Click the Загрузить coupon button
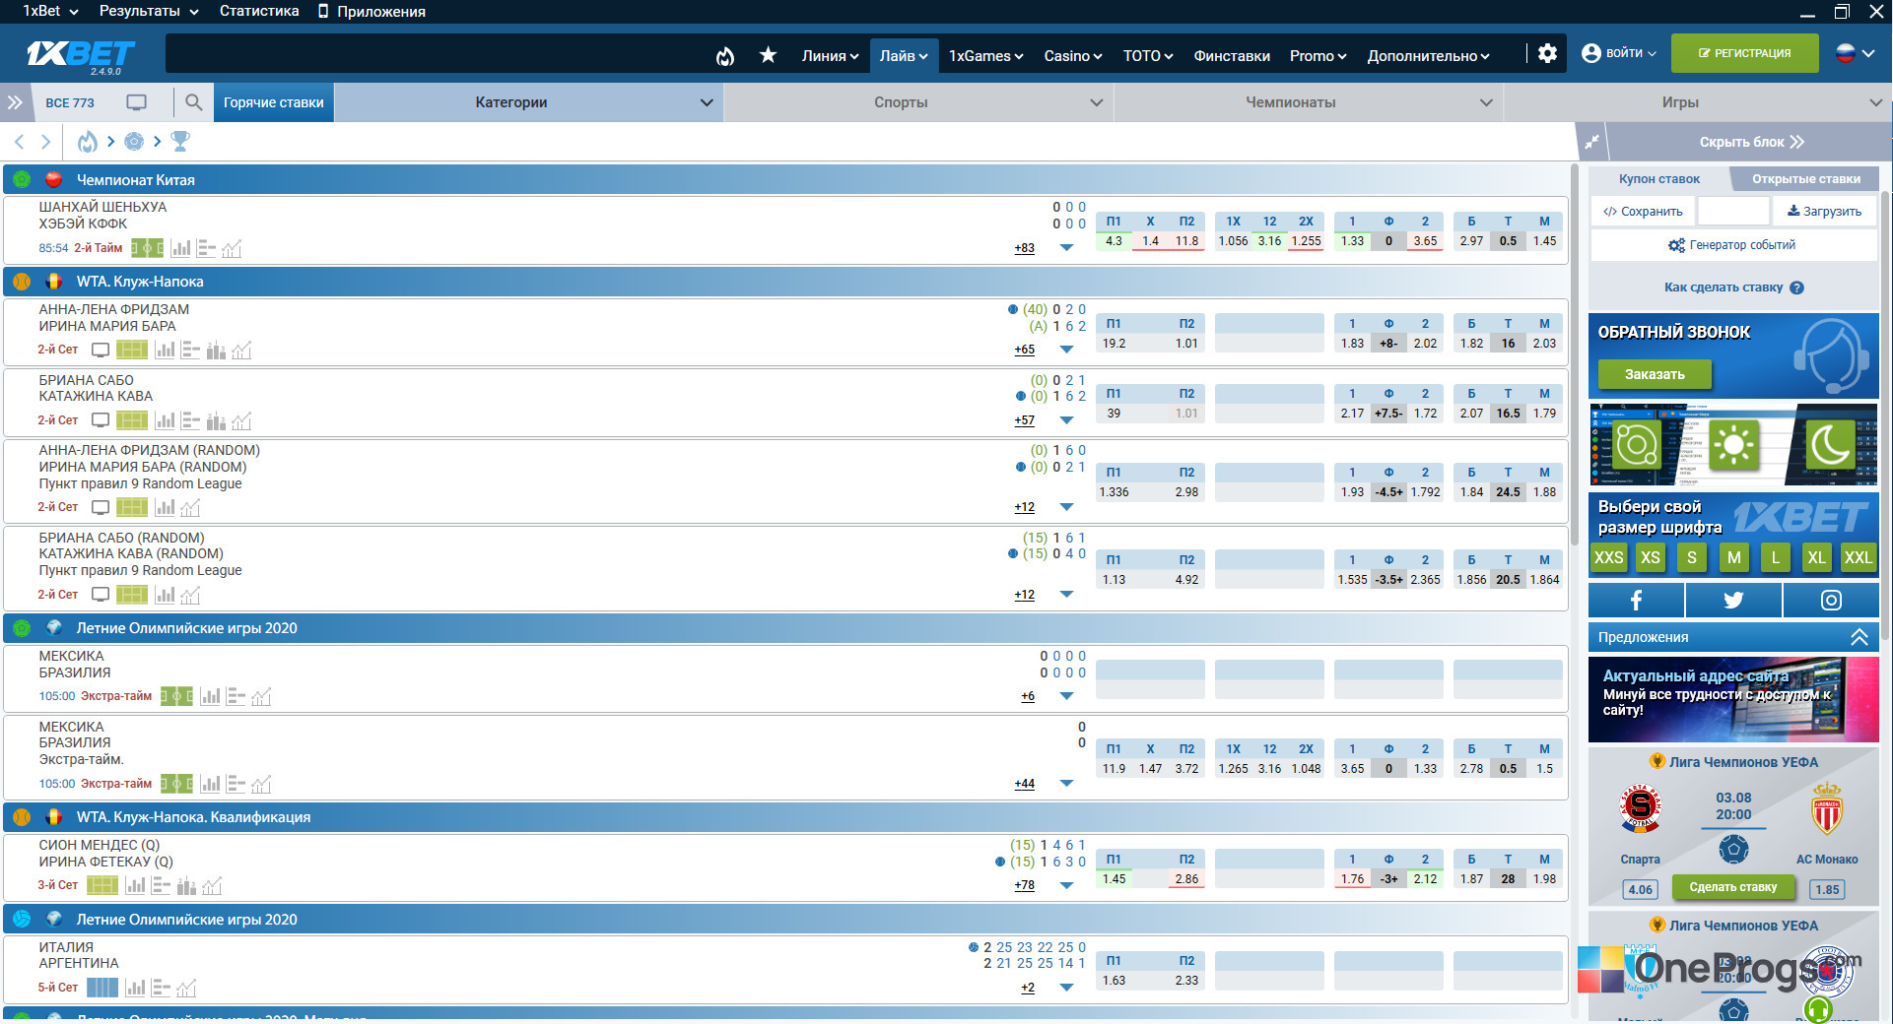1893x1024 pixels. [x=1824, y=211]
